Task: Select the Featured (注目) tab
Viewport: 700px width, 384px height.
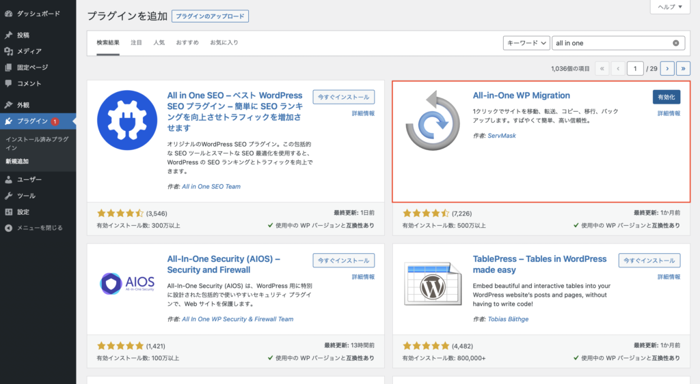Action: (x=136, y=43)
